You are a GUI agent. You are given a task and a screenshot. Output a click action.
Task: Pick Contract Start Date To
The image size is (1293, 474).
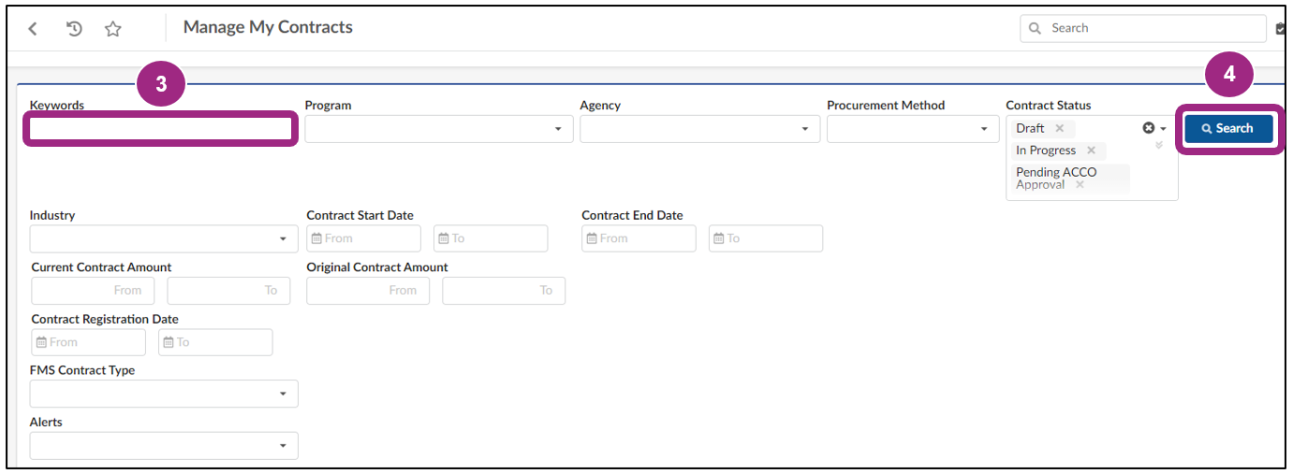(x=491, y=238)
